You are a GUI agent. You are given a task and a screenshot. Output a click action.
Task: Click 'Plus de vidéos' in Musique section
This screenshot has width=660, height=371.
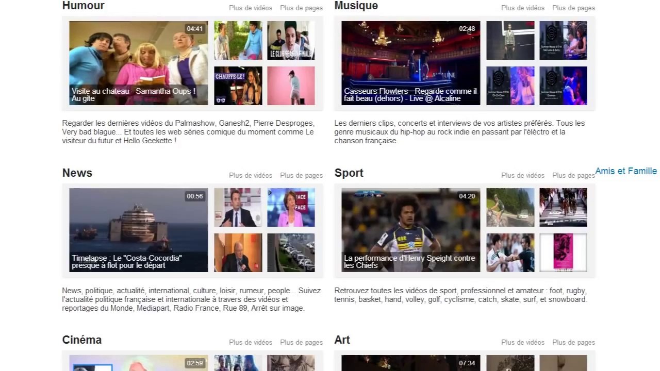click(x=523, y=8)
